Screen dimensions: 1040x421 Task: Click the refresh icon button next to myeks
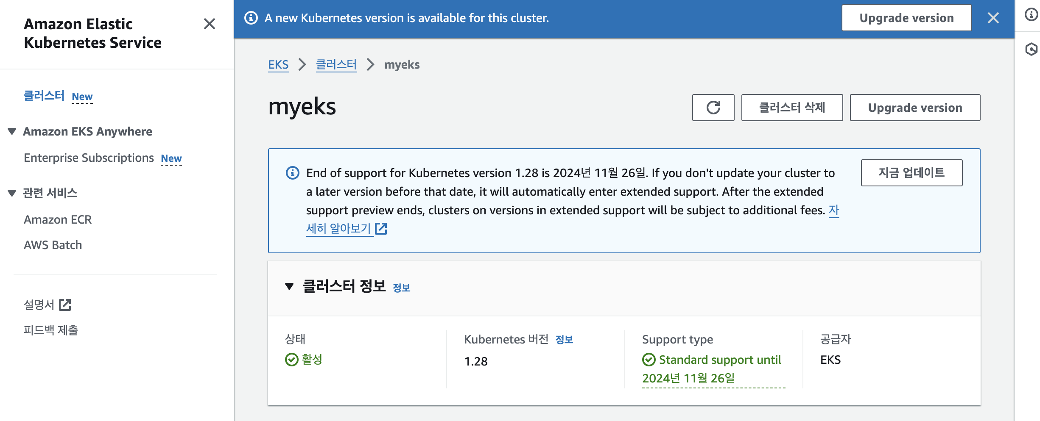pyautogui.click(x=713, y=108)
